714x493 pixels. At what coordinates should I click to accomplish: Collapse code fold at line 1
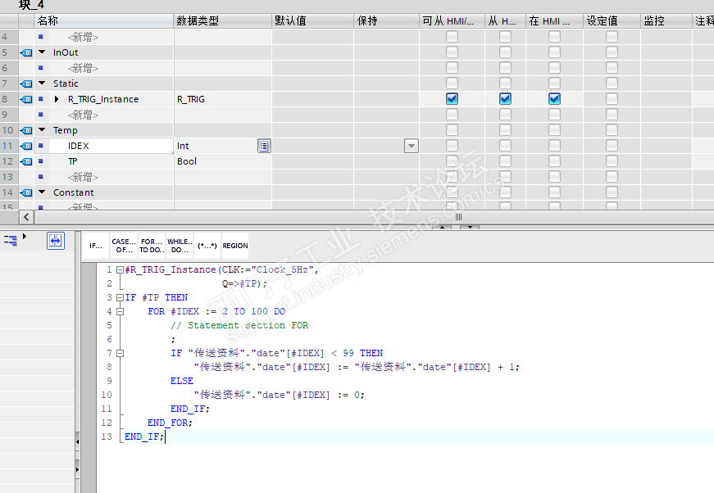[120, 269]
